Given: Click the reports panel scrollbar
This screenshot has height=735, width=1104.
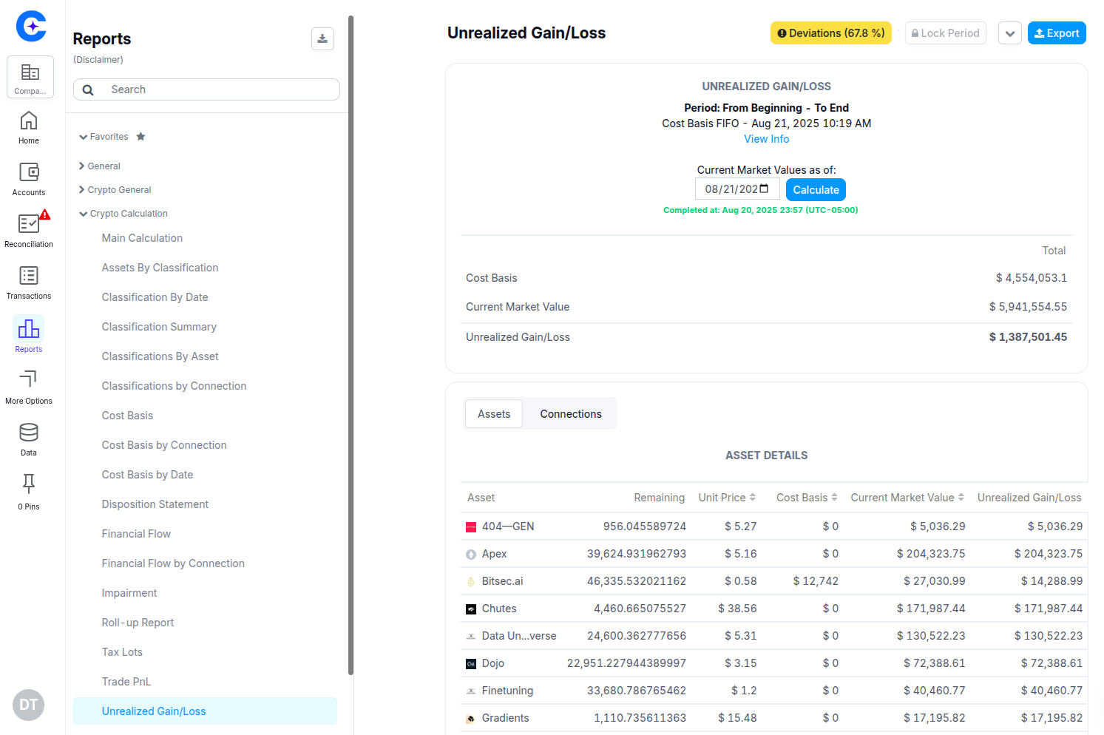Looking at the screenshot, I should click(x=350, y=345).
